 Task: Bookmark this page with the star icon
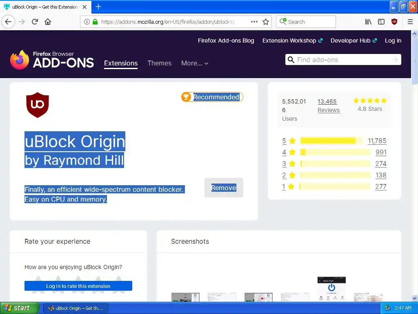click(265, 22)
